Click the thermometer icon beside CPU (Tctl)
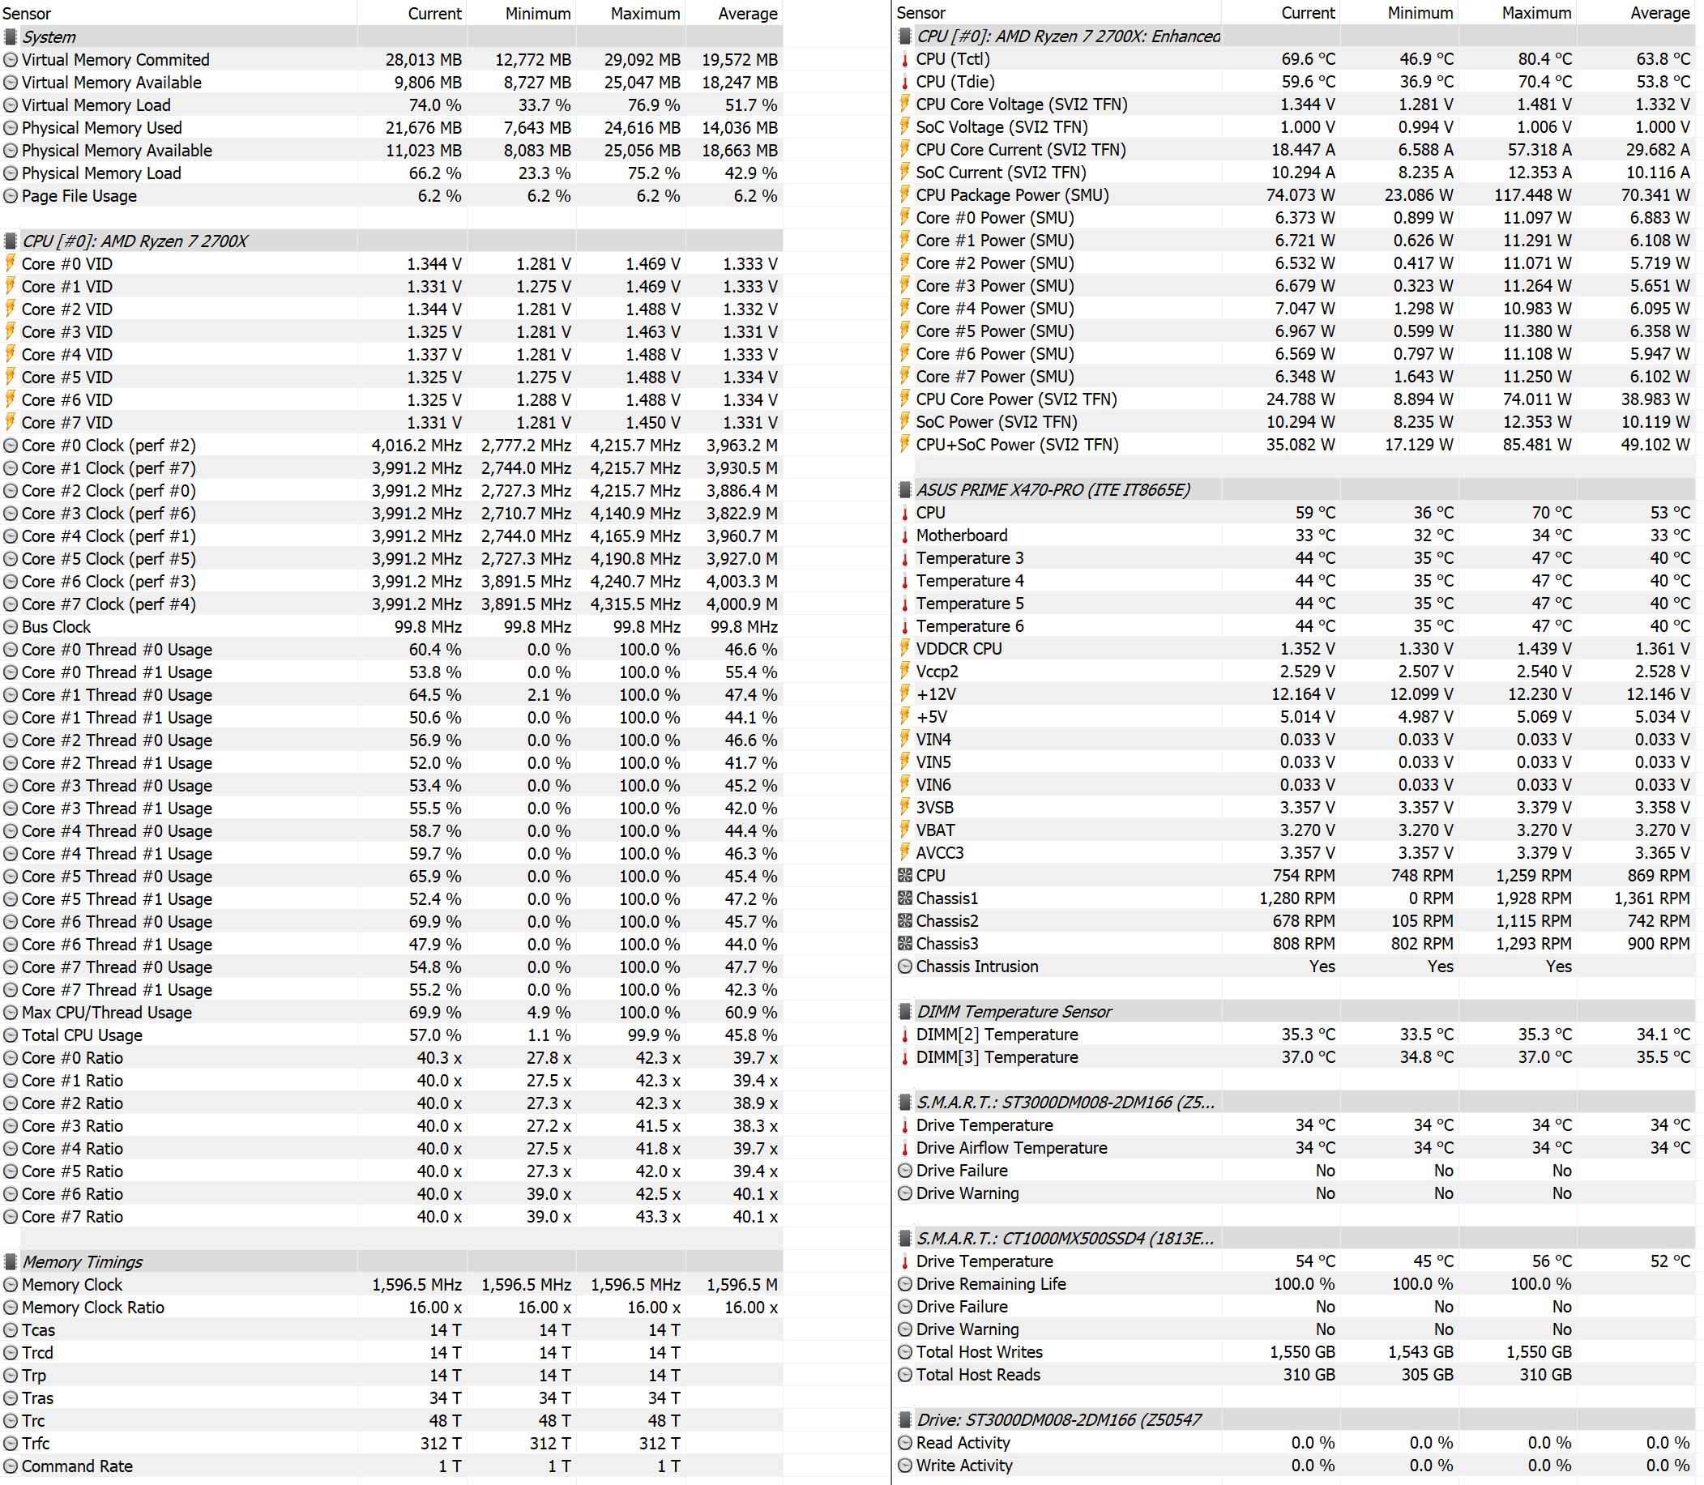 (905, 59)
